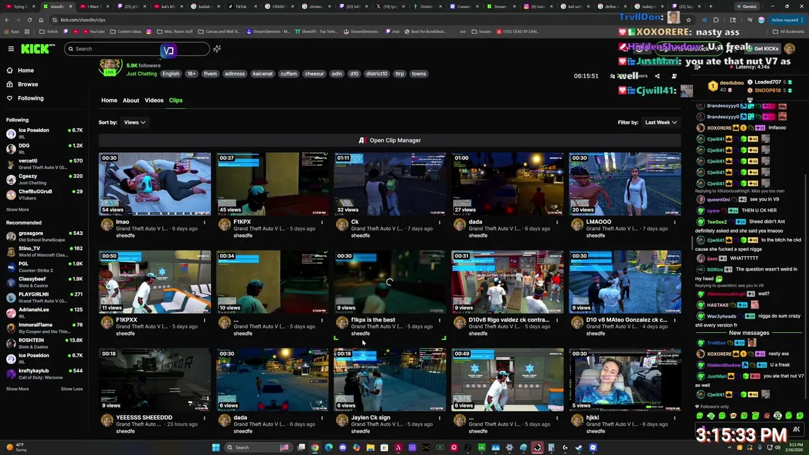Image resolution: width=809 pixels, height=455 pixels.
Task: Open vercetti channel in sidebar
Action: point(44,164)
